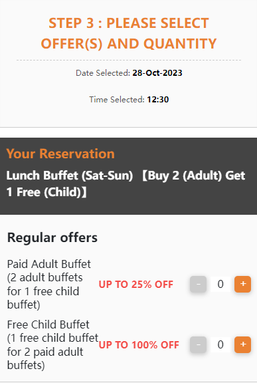Click the Time Selected label
Screen dimensions: 257x383
117,100
